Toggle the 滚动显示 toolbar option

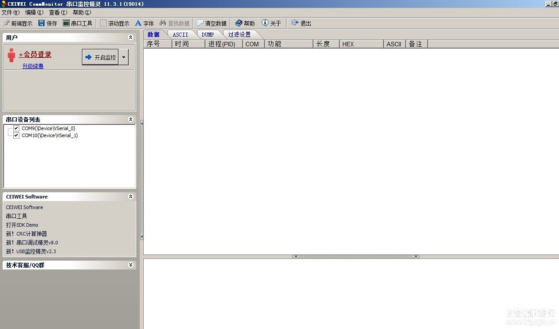pyautogui.click(x=115, y=23)
